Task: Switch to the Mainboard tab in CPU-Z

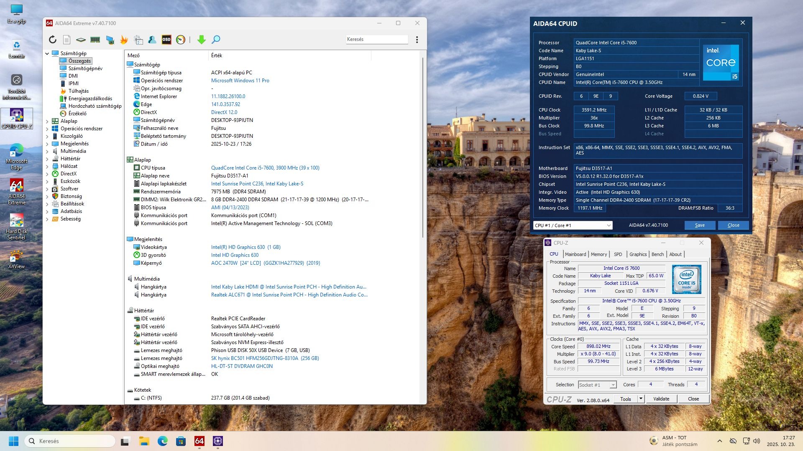Action: point(575,254)
